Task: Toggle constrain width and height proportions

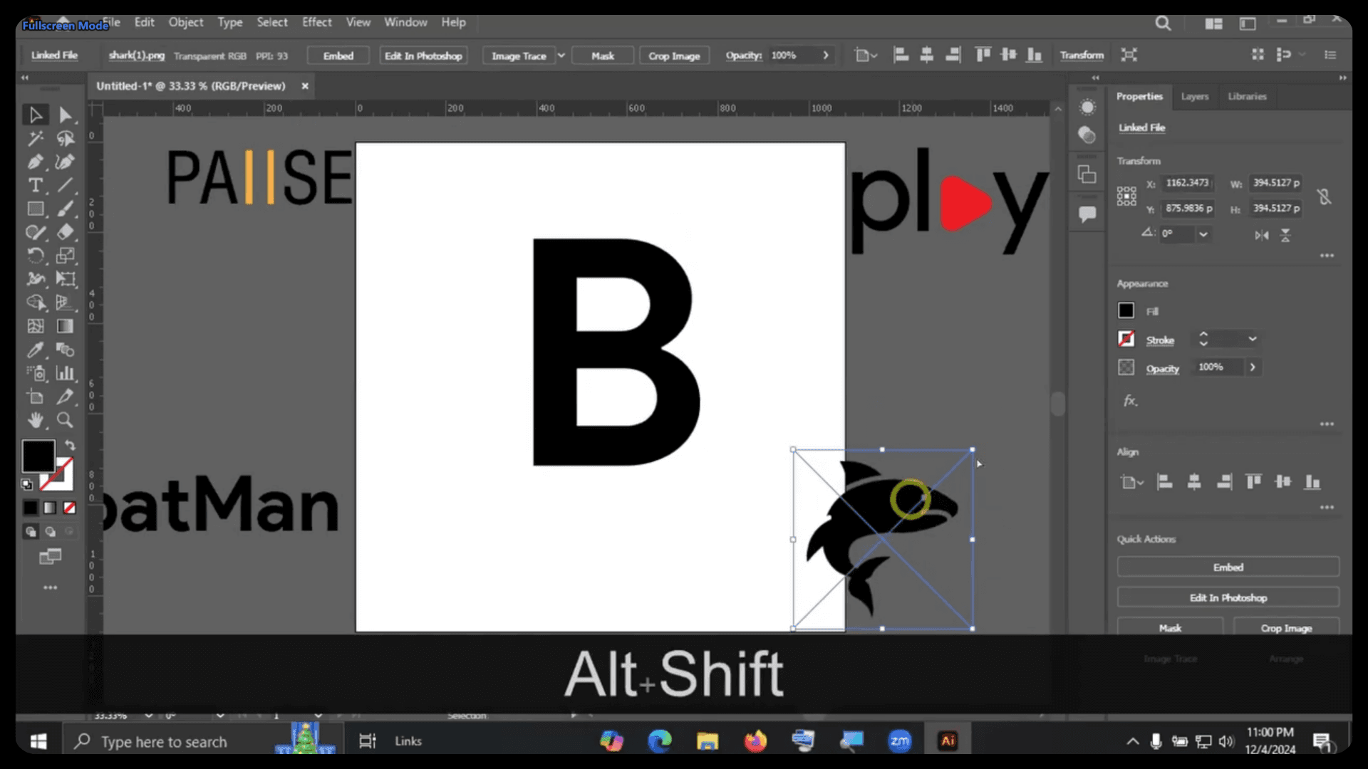Action: coord(1325,197)
